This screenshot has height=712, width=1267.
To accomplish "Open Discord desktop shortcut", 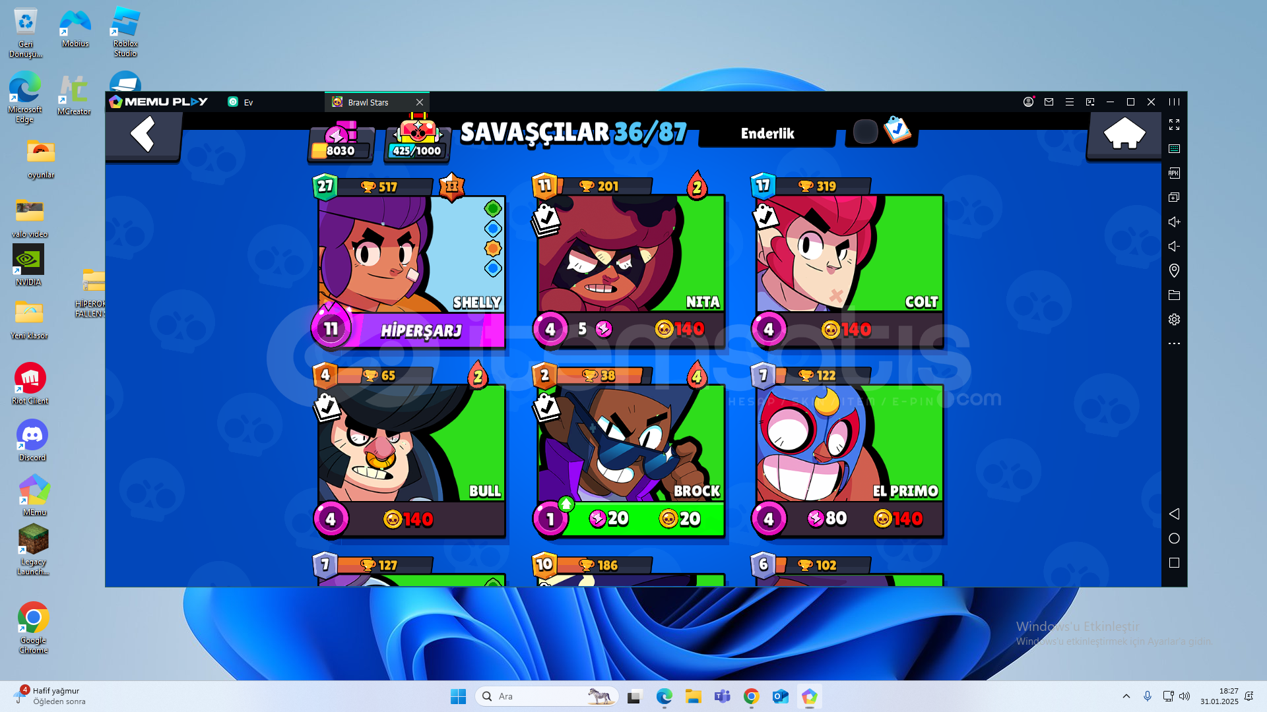I will point(32,440).
